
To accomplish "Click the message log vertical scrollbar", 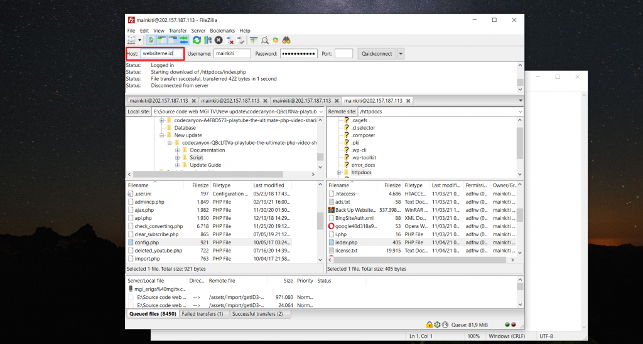I will [520, 77].
